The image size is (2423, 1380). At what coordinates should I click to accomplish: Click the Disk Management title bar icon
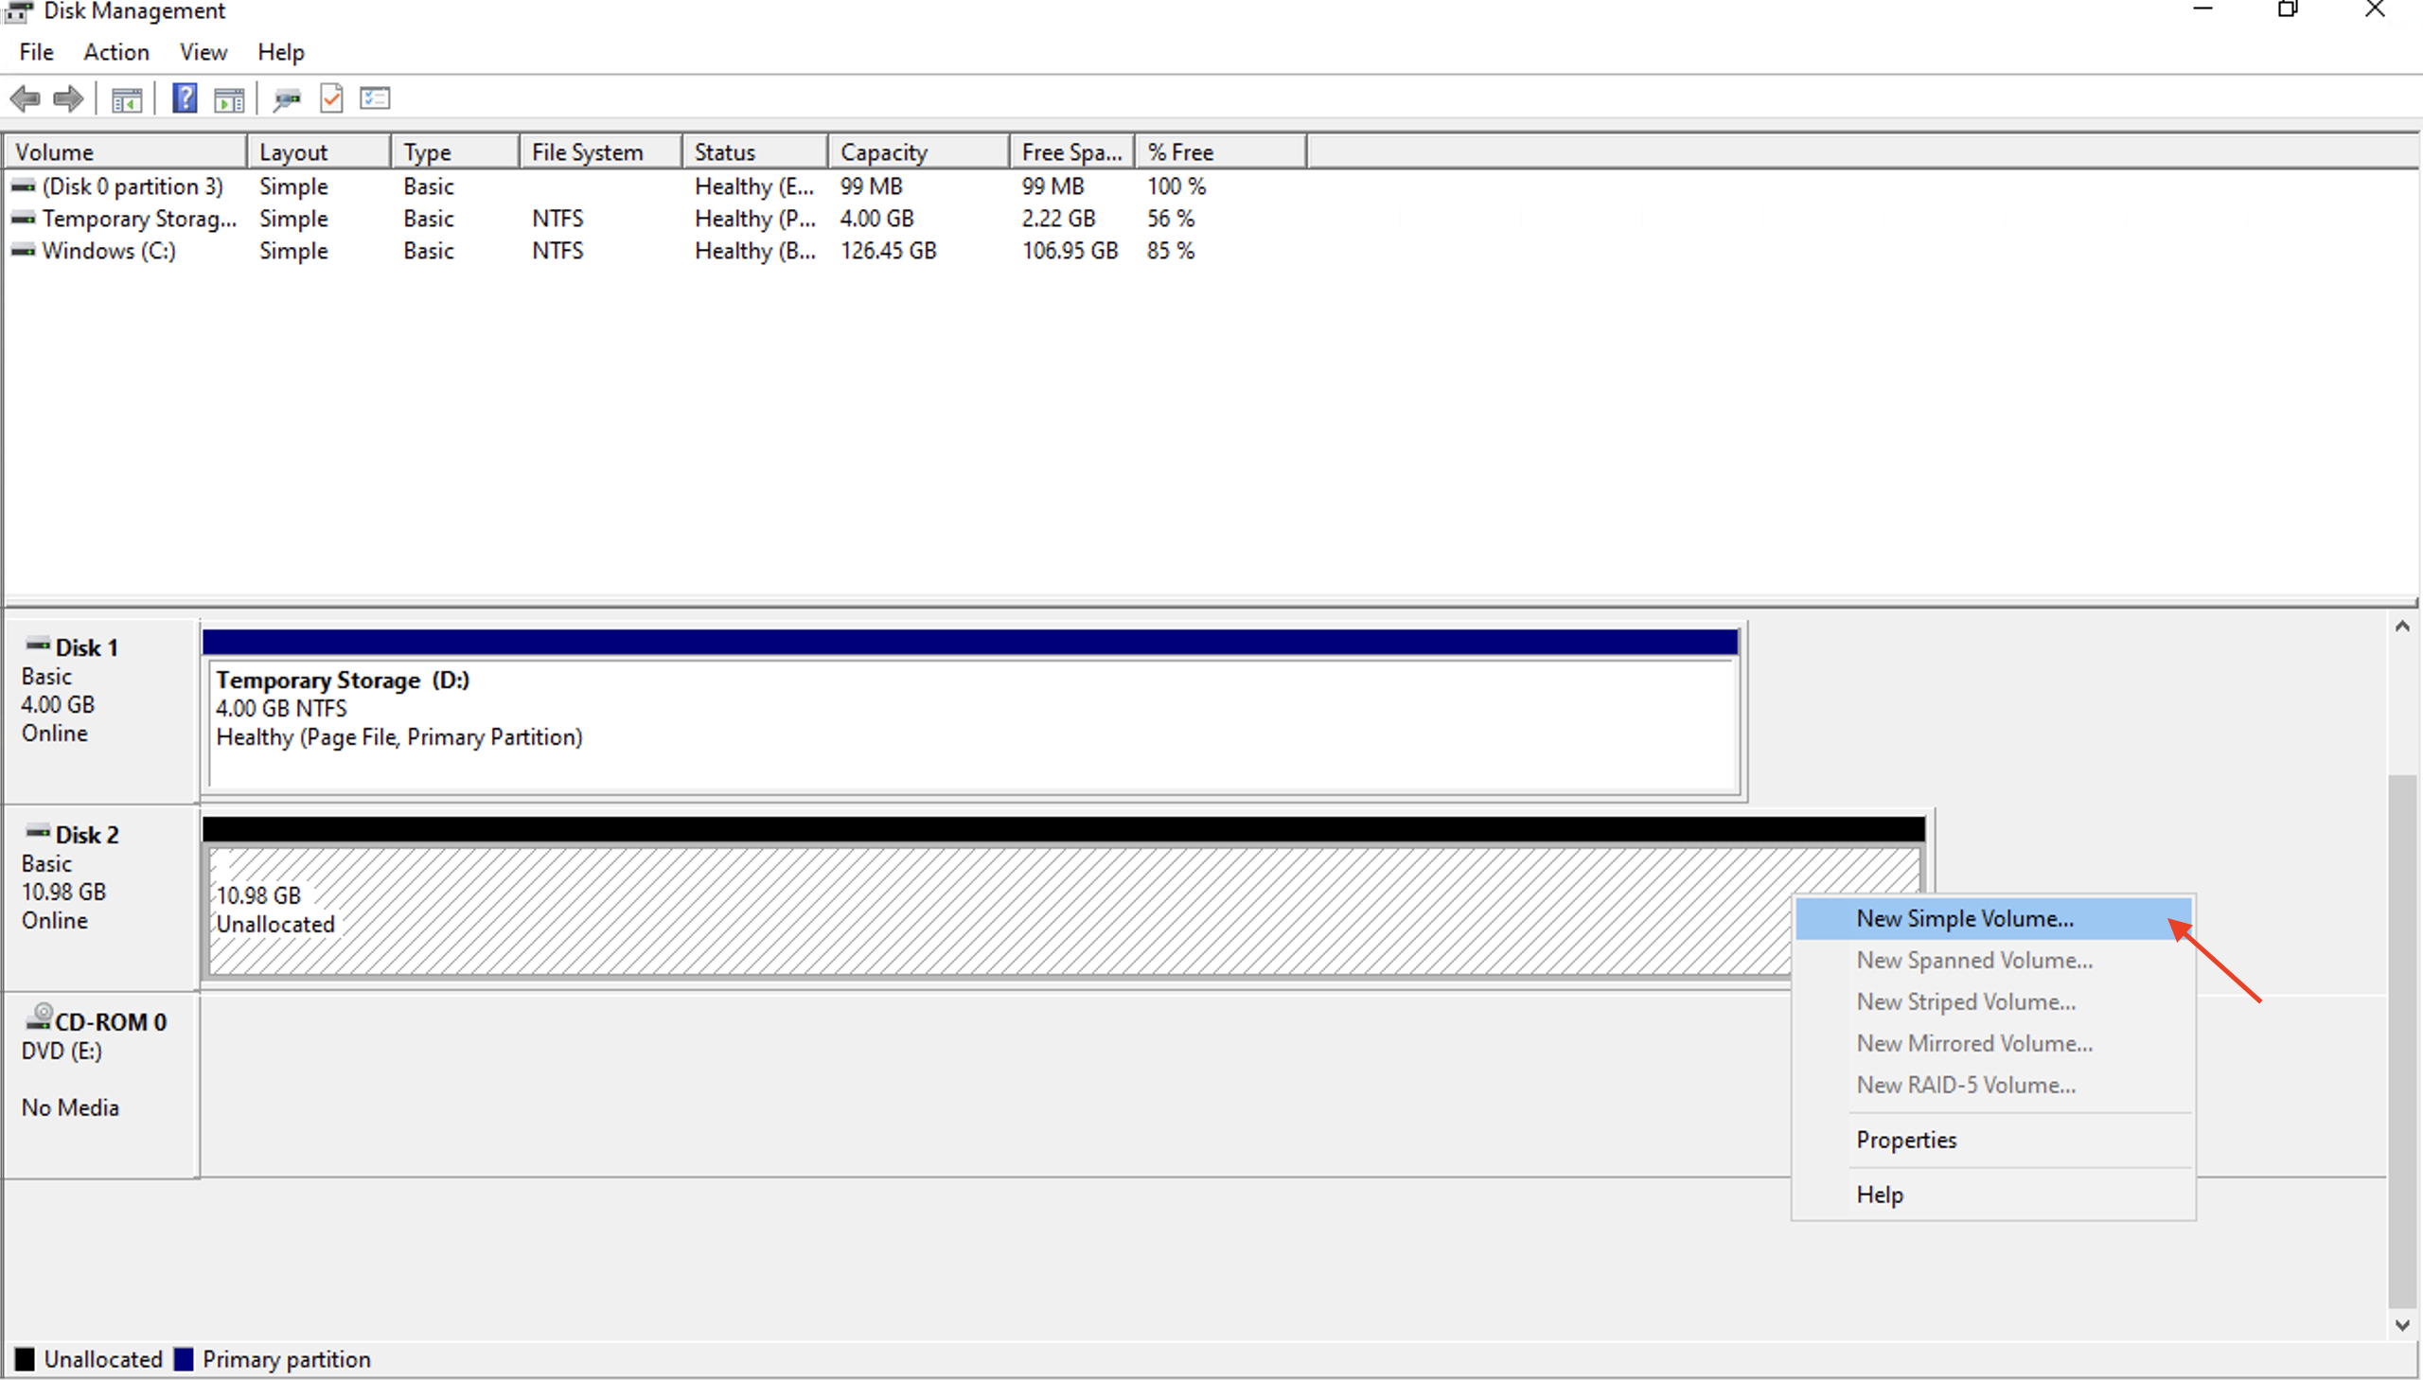19,11
